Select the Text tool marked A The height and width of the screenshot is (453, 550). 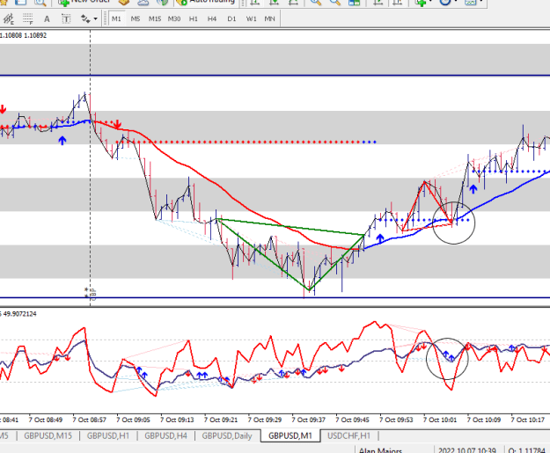pos(47,19)
